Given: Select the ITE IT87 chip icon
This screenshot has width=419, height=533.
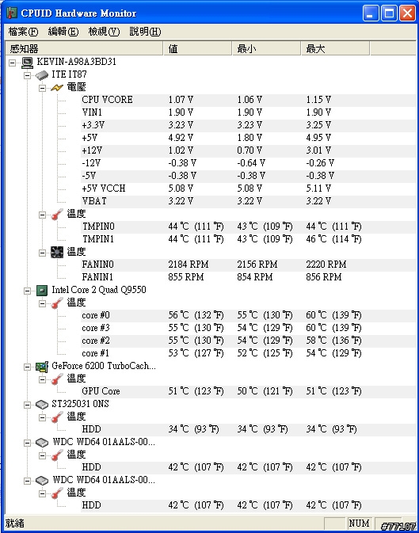Looking at the screenshot, I should click(x=42, y=74).
